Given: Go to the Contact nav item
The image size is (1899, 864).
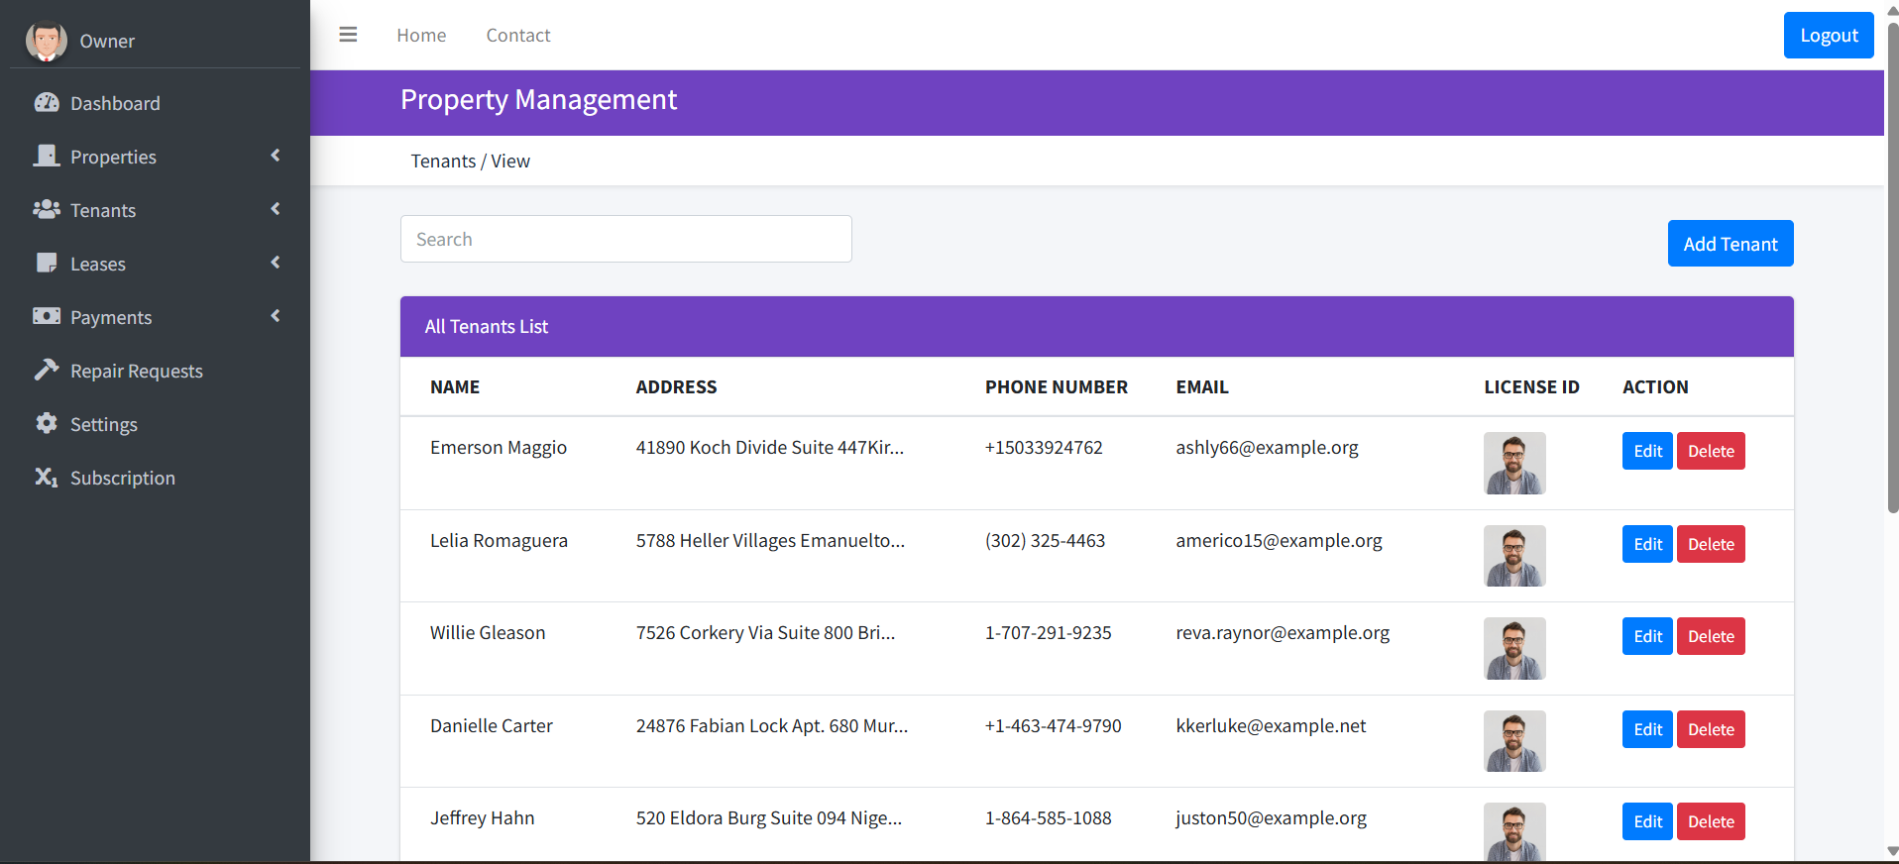Looking at the screenshot, I should point(517,36).
